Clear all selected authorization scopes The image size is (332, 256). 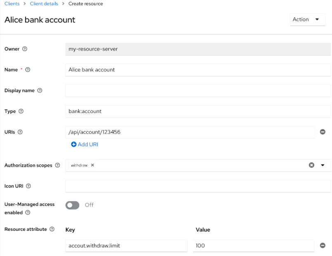coord(312,165)
